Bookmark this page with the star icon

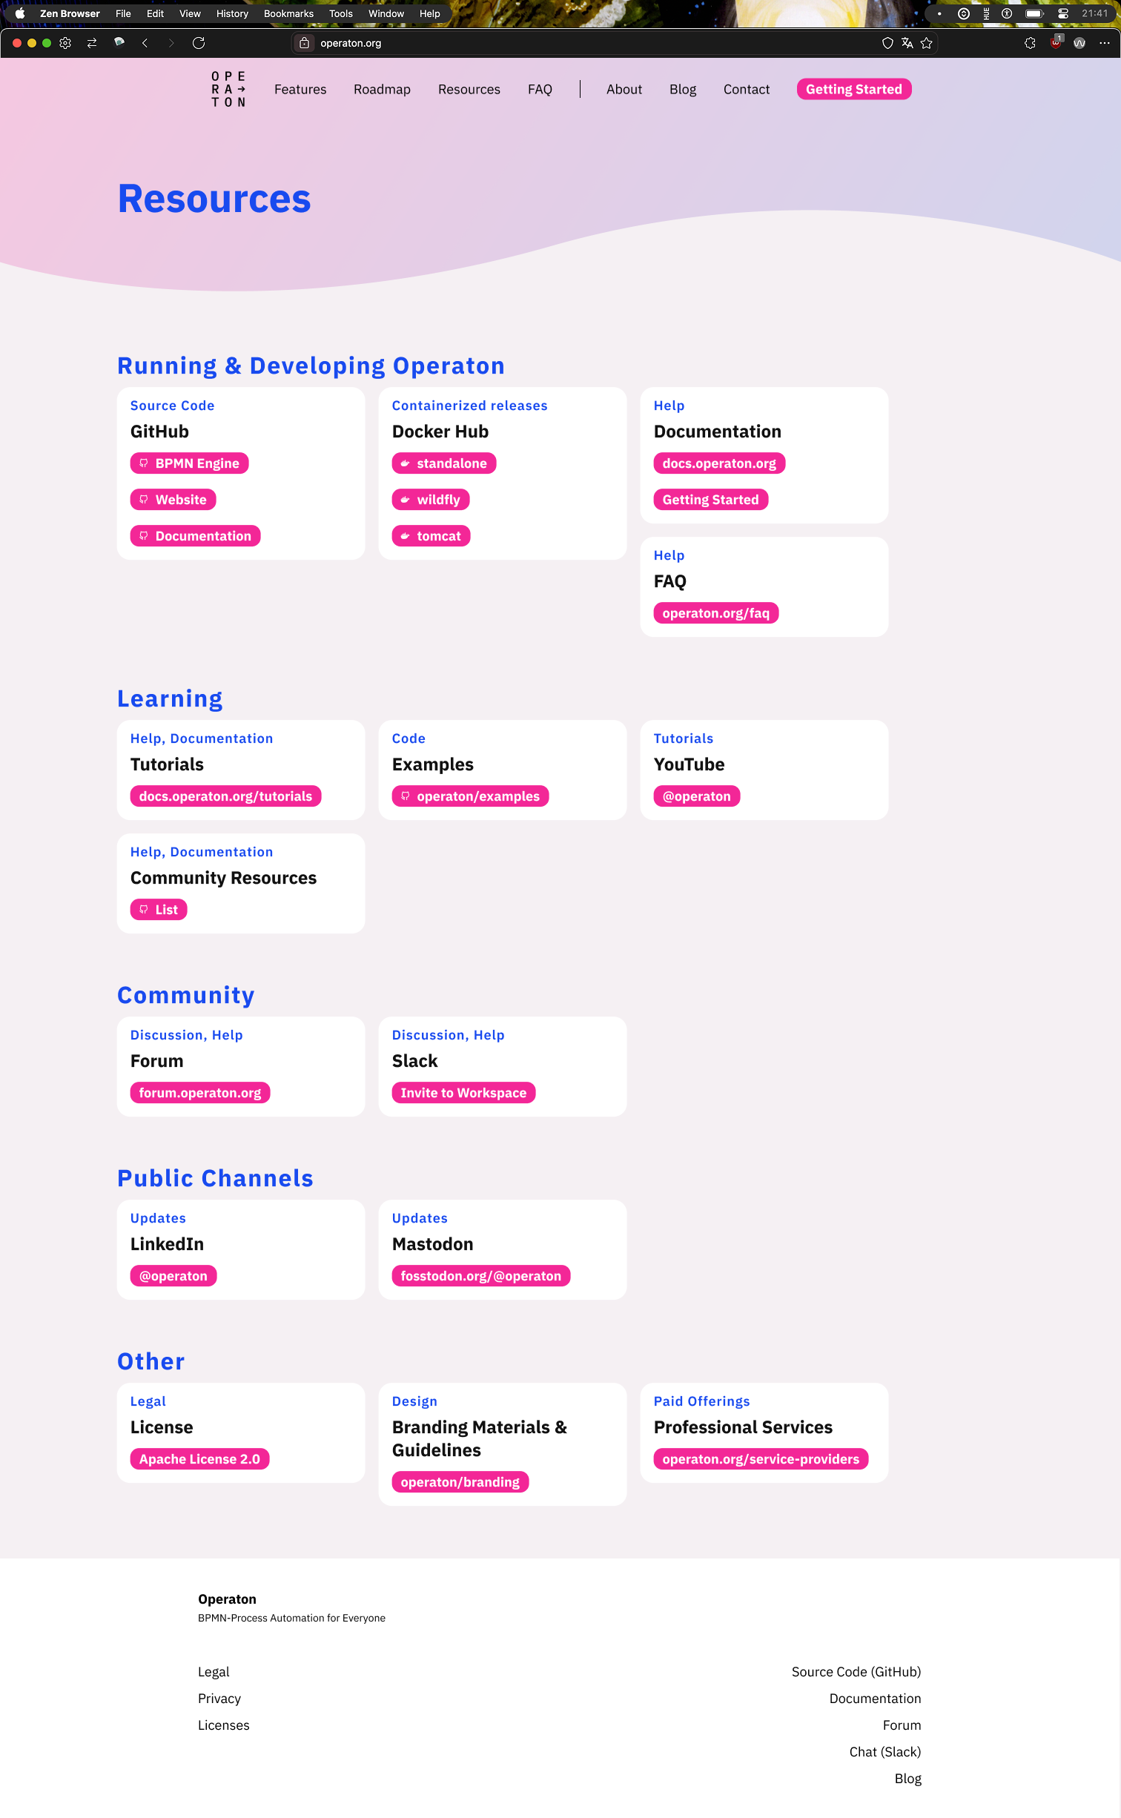[x=927, y=43]
